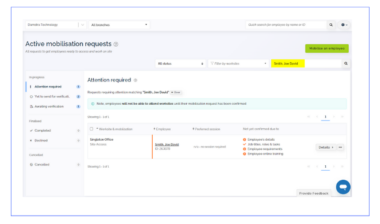Click the top employee quick search magnifier icon

coord(331,25)
